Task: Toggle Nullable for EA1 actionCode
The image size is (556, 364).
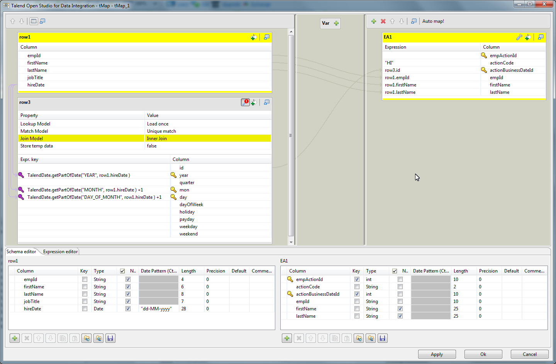Action: (400, 287)
